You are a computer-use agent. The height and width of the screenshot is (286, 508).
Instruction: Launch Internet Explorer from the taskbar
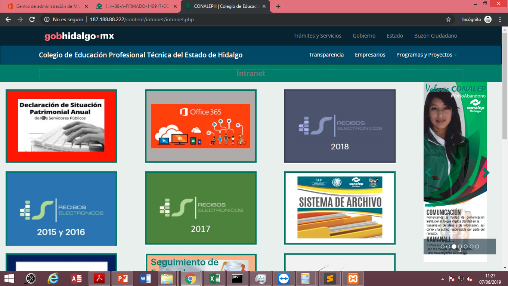click(x=53, y=279)
